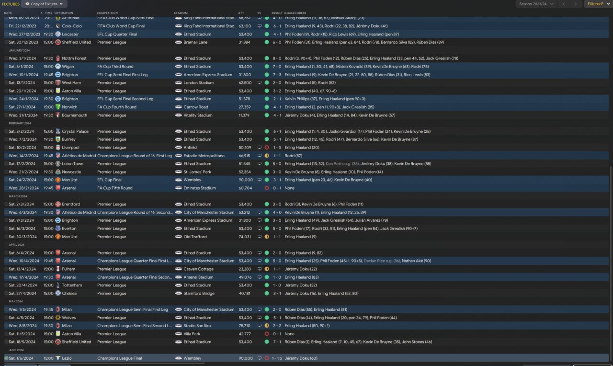Click the Wigan club badge
Viewport: 613px width, 366px height.
click(x=57, y=67)
